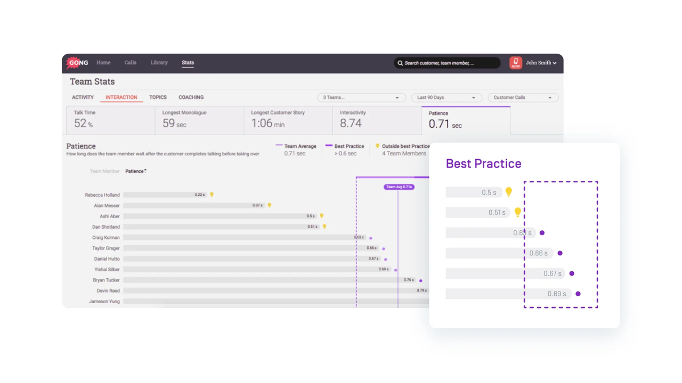This screenshot has width=682, height=383.
Task: Click purple dot next to 0.69 s in card
Action: [578, 294]
